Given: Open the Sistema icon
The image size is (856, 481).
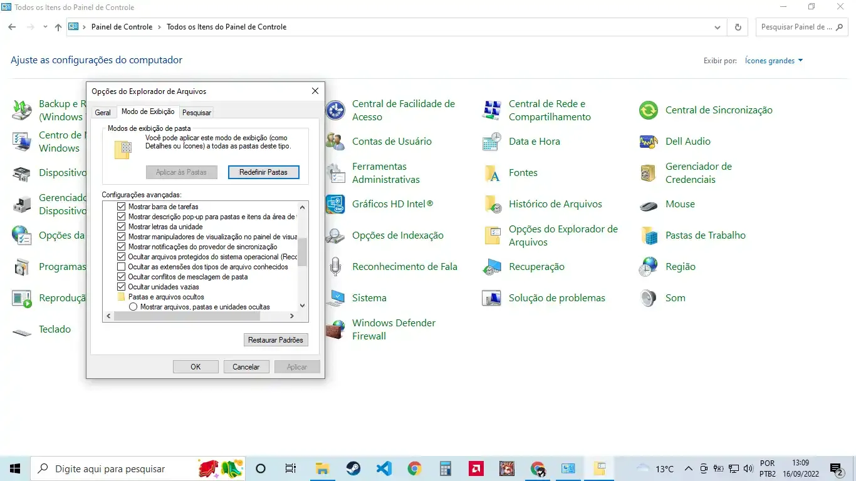Looking at the screenshot, I should (x=335, y=298).
